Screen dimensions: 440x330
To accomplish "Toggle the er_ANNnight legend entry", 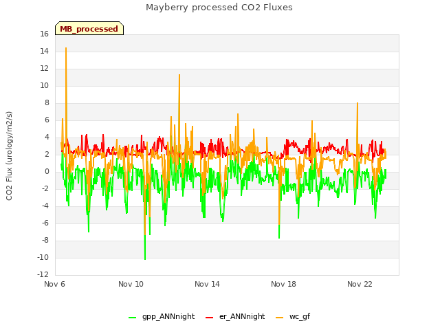I will tap(235, 316).
